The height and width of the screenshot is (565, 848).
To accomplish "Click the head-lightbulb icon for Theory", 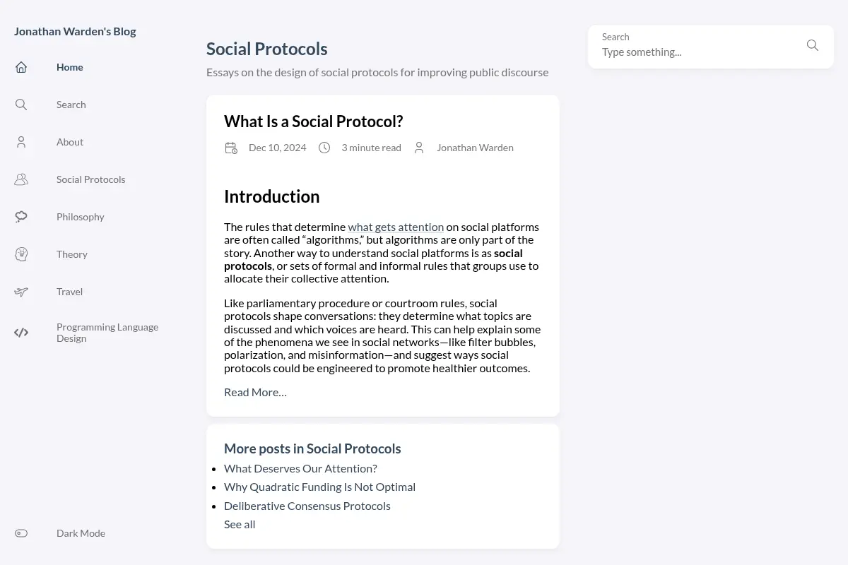I will pos(21,254).
